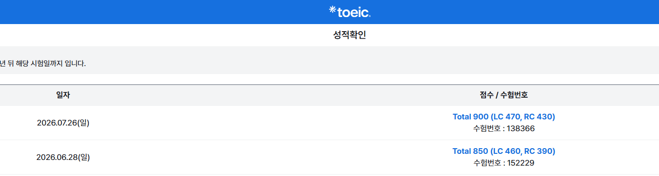Screen dimensions: 659x176
Task: Click registration number 152229 text
Action: [x=520, y=163]
